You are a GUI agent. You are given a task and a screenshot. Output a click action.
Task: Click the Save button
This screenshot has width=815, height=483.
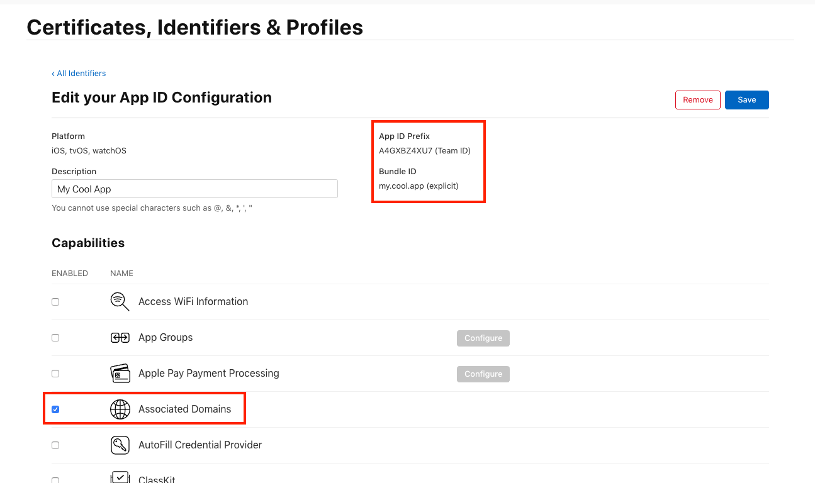pos(746,99)
